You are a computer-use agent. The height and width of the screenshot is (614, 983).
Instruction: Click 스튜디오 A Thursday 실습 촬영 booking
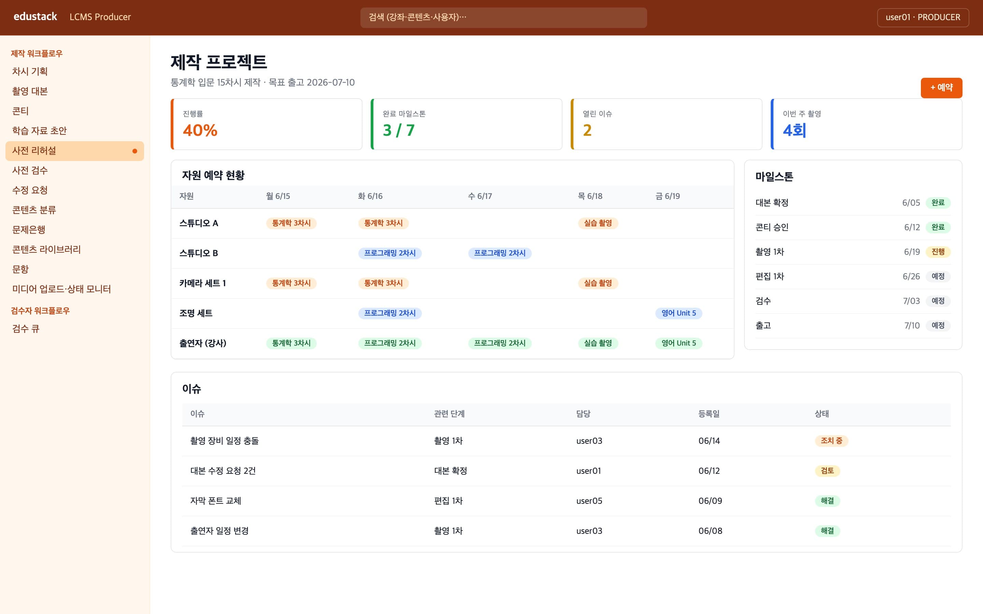point(598,223)
